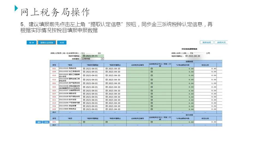Click the 保存 button

pyautogui.click(x=31, y=43)
